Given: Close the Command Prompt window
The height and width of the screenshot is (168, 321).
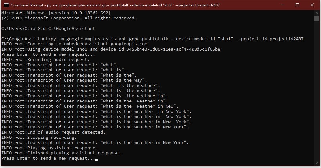Looking at the screenshot, I should pyautogui.click(x=312, y=5).
